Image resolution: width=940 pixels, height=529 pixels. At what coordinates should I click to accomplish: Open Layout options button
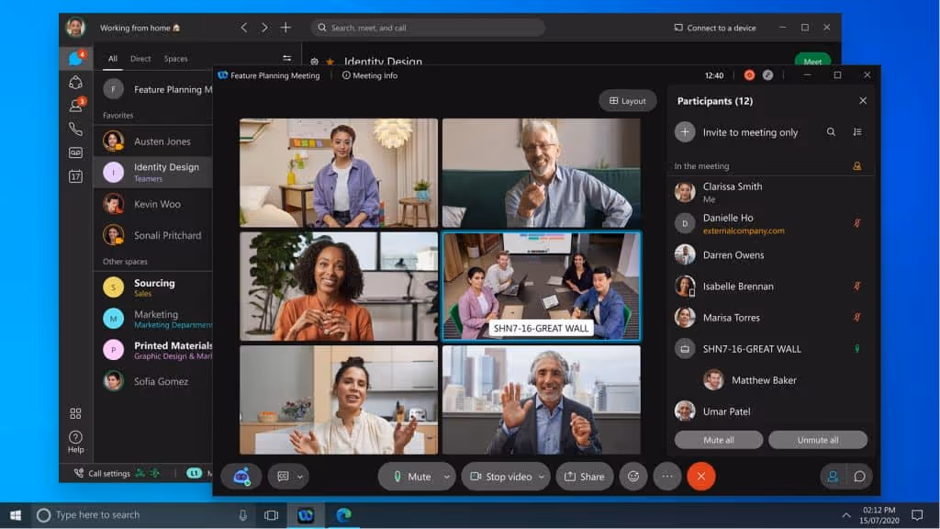tap(628, 101)
